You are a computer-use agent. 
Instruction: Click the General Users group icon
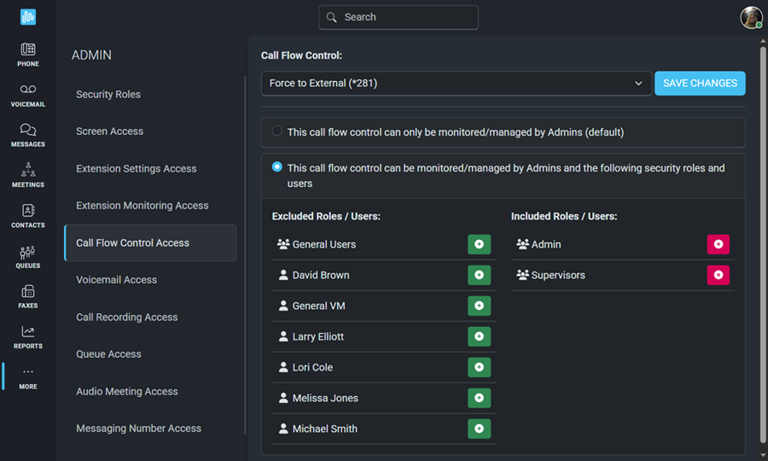283,244
